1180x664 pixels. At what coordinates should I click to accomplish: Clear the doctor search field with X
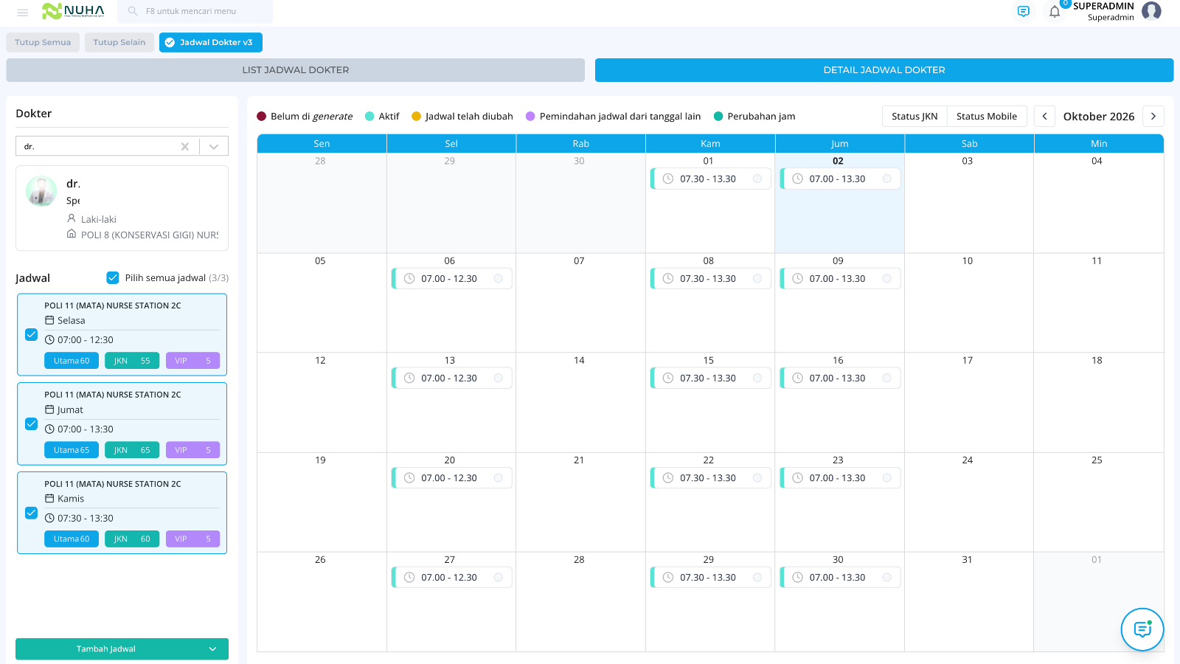coord(185,146)
